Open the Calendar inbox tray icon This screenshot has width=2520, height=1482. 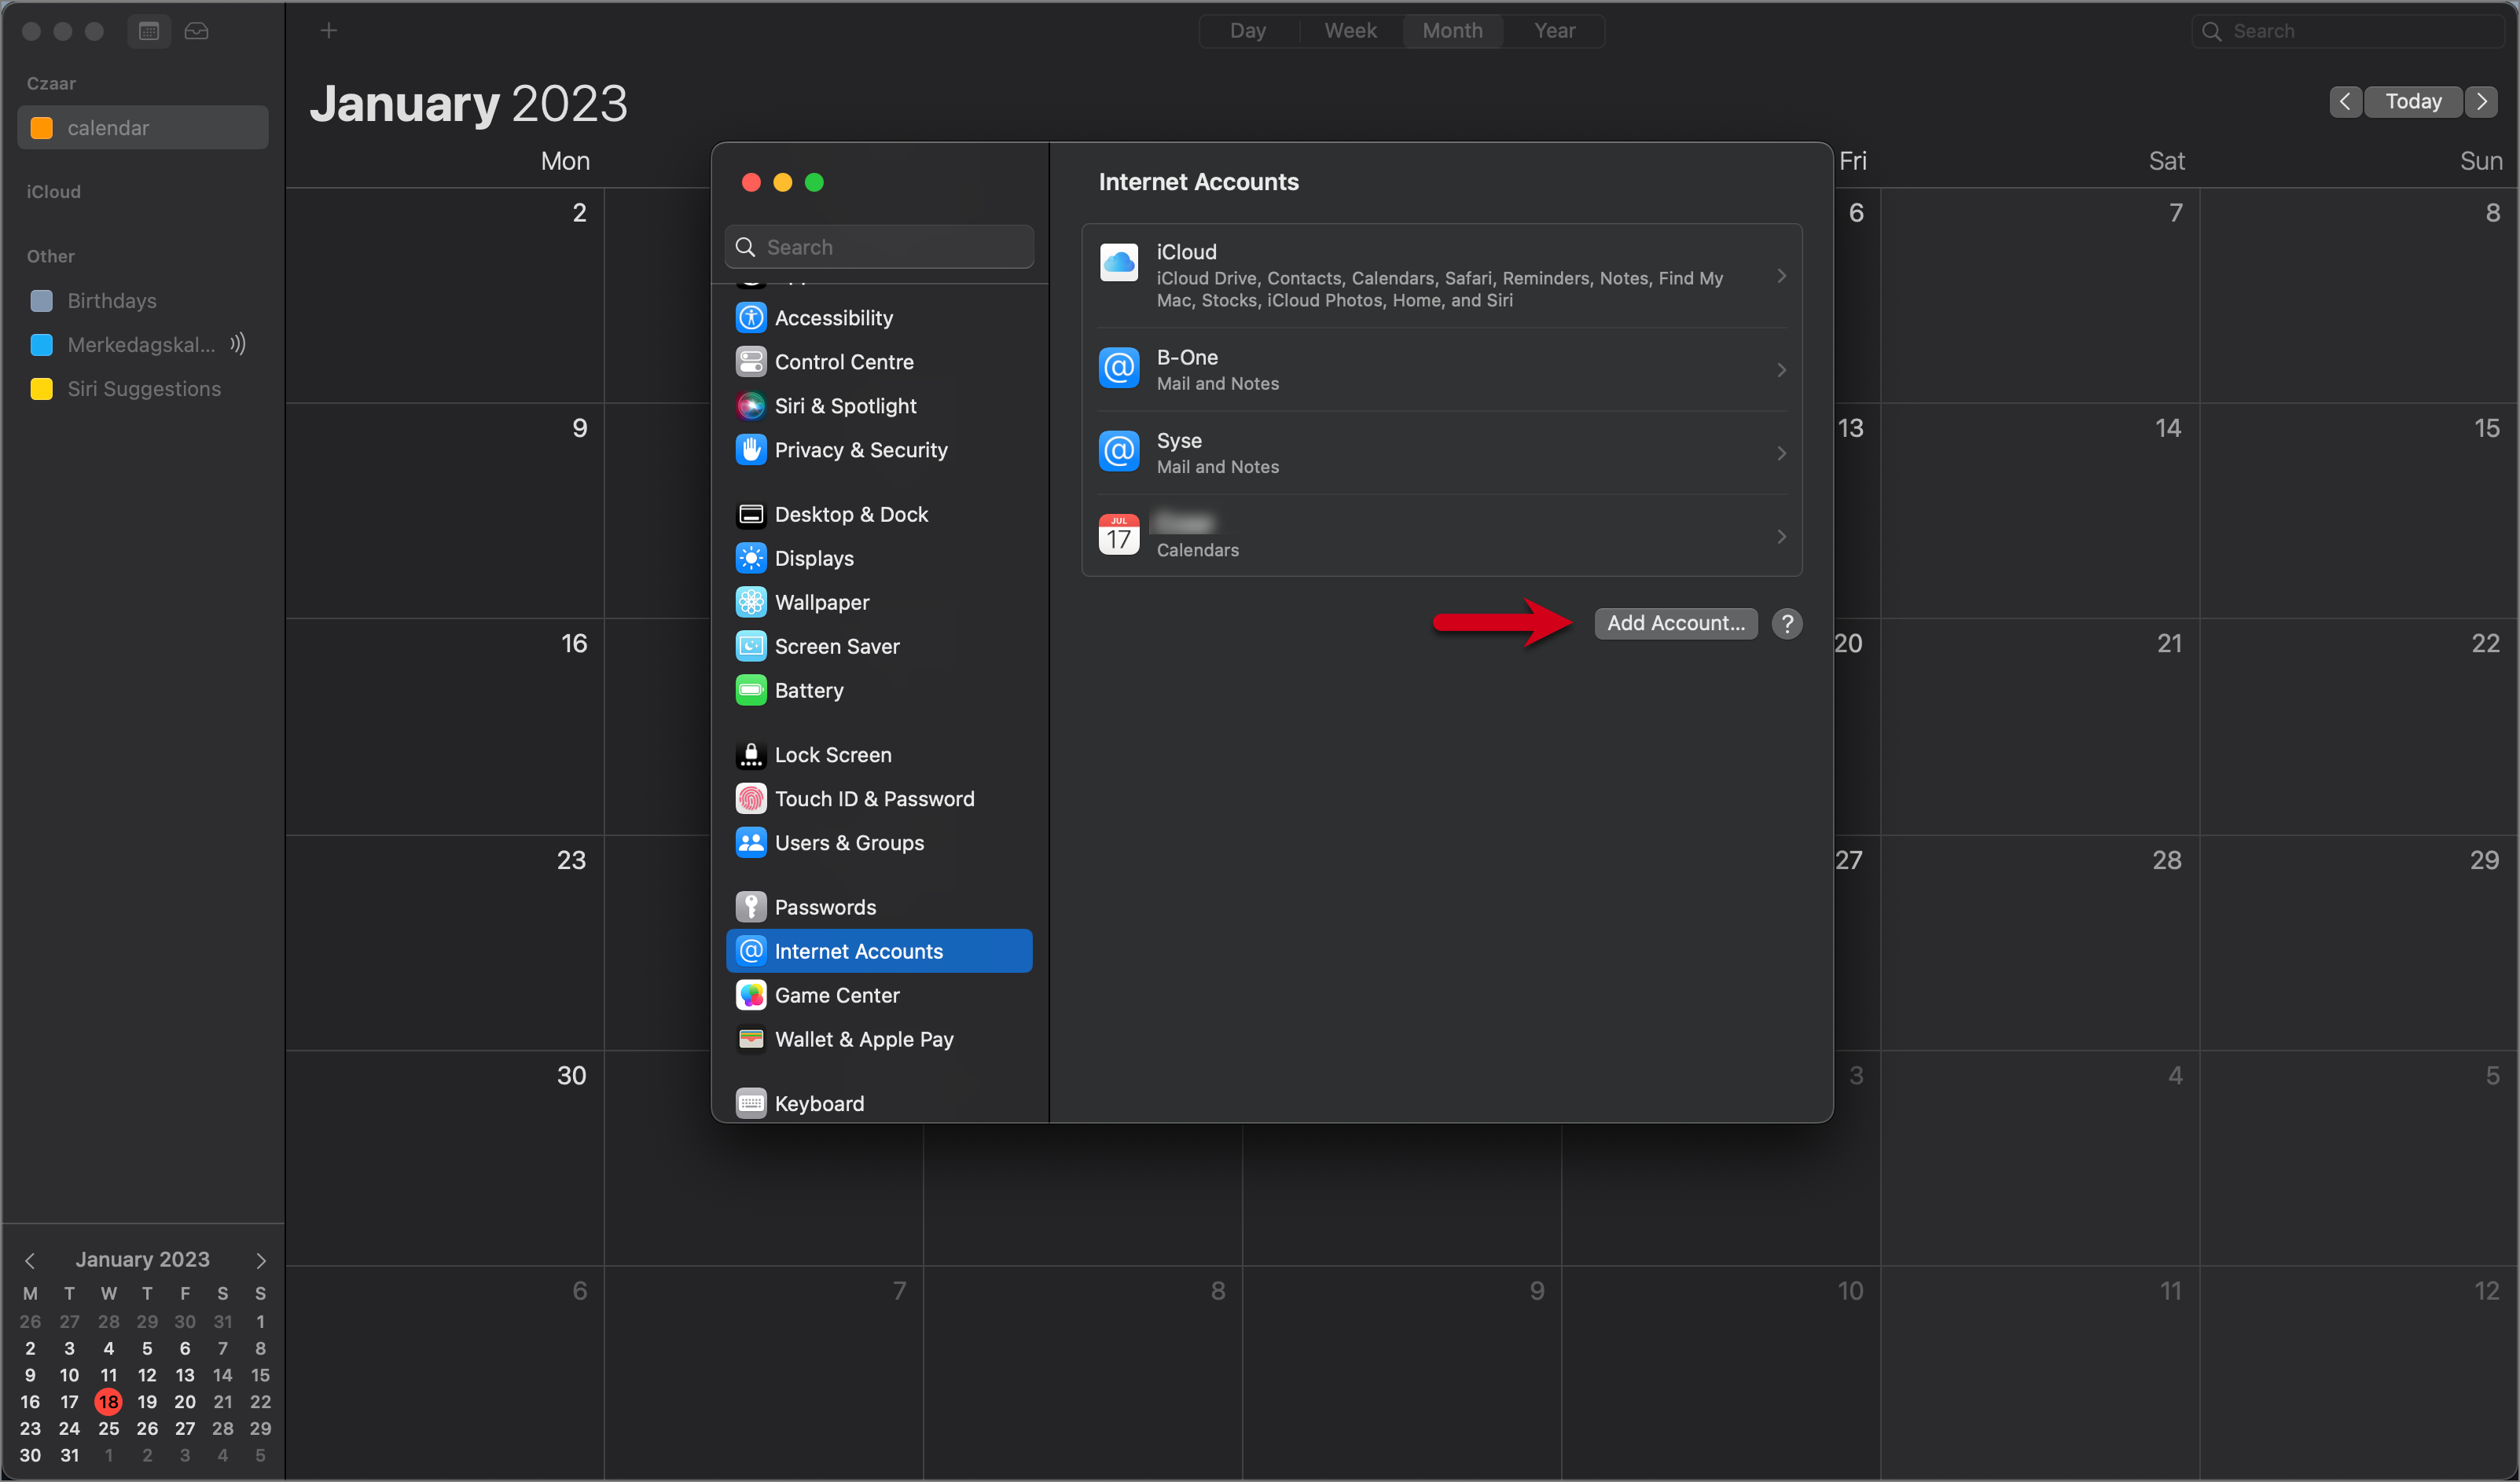tap(197, 31)
